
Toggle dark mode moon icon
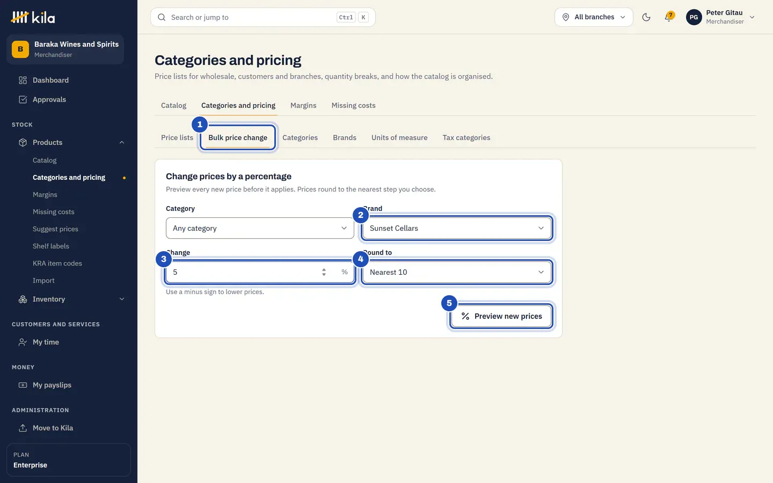(646, 17)
